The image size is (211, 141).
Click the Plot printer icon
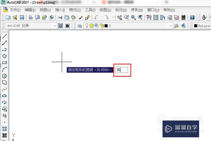point(30,17)
